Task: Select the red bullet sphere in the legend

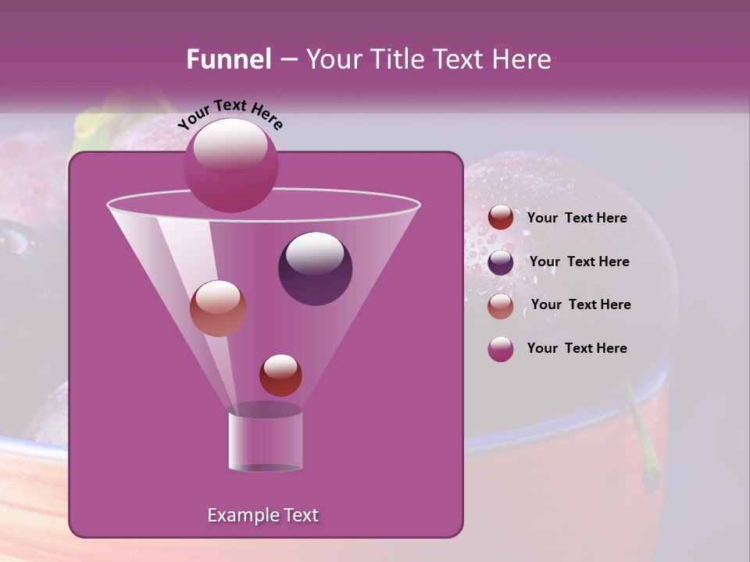Action: pyautogui.click(x=500, y=217)
